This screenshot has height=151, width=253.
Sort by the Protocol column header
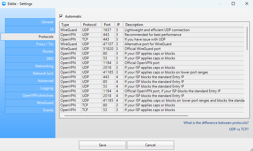91,25
